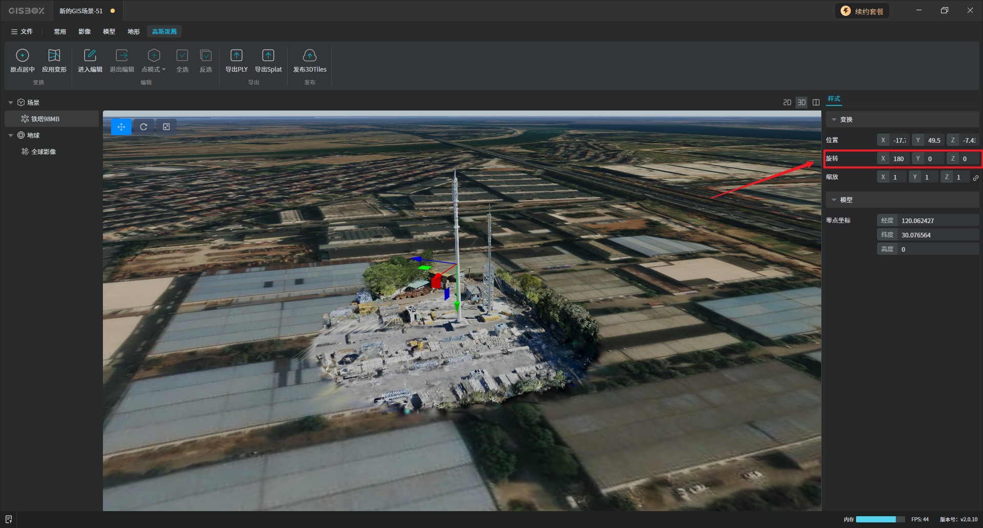Select the 应用变形 apply transform tool
983x528 pixels.
pos(54,56)
